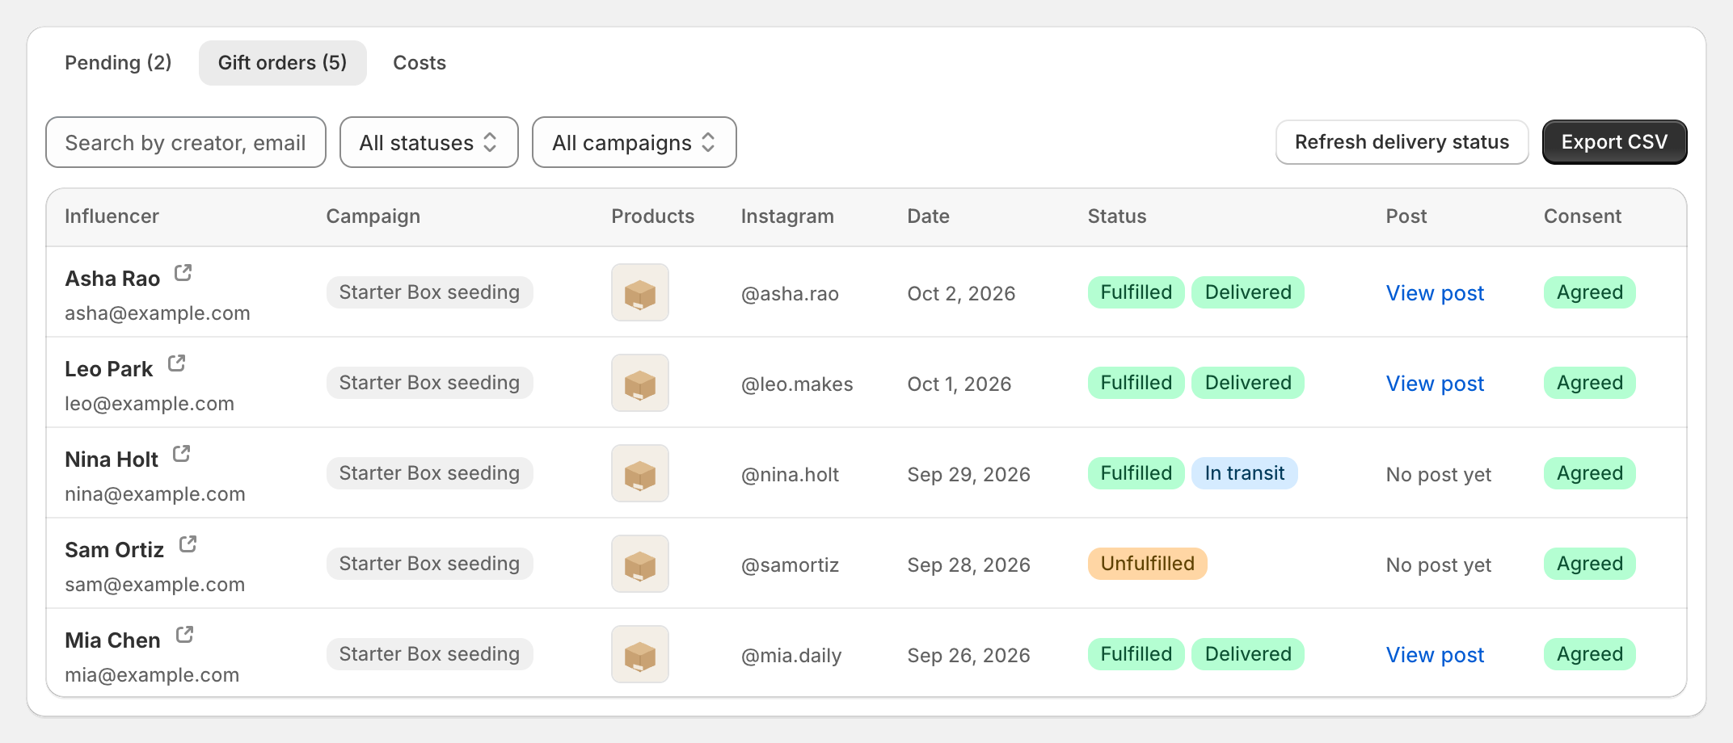1733x743 pixels.
Task: Click Refresh delivery status button
Action: click(1402, 142)
